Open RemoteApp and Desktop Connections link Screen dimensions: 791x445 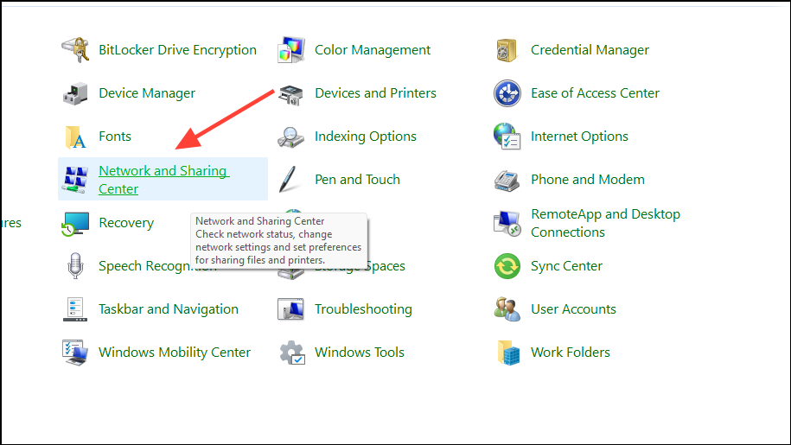(x=605, y=223)
